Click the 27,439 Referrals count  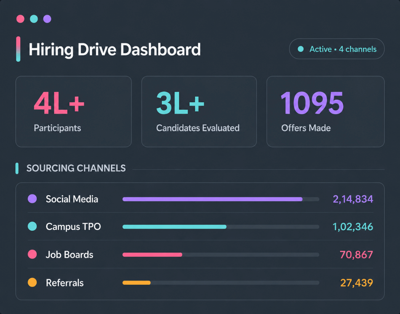point(357,283)
